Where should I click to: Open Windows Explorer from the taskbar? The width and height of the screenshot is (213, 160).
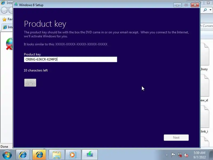(x=57, y=155)
